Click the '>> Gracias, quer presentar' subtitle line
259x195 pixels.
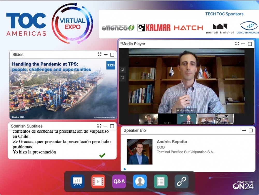62,141
